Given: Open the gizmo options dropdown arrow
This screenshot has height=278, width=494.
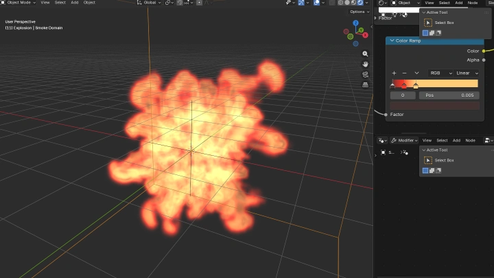Looking at the screenshot, I should click(308, 3).
